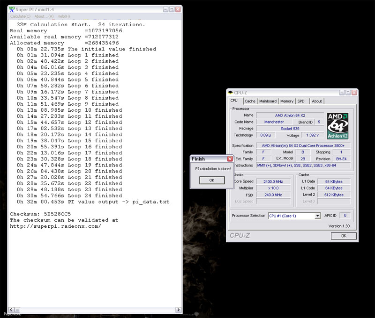Click the Version 1.30 text in CPU-Z

coord(339,226)
